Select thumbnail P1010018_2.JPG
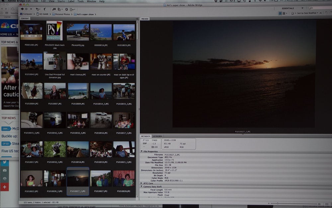This screenshot has height=208, width=332. click(55, 149)
